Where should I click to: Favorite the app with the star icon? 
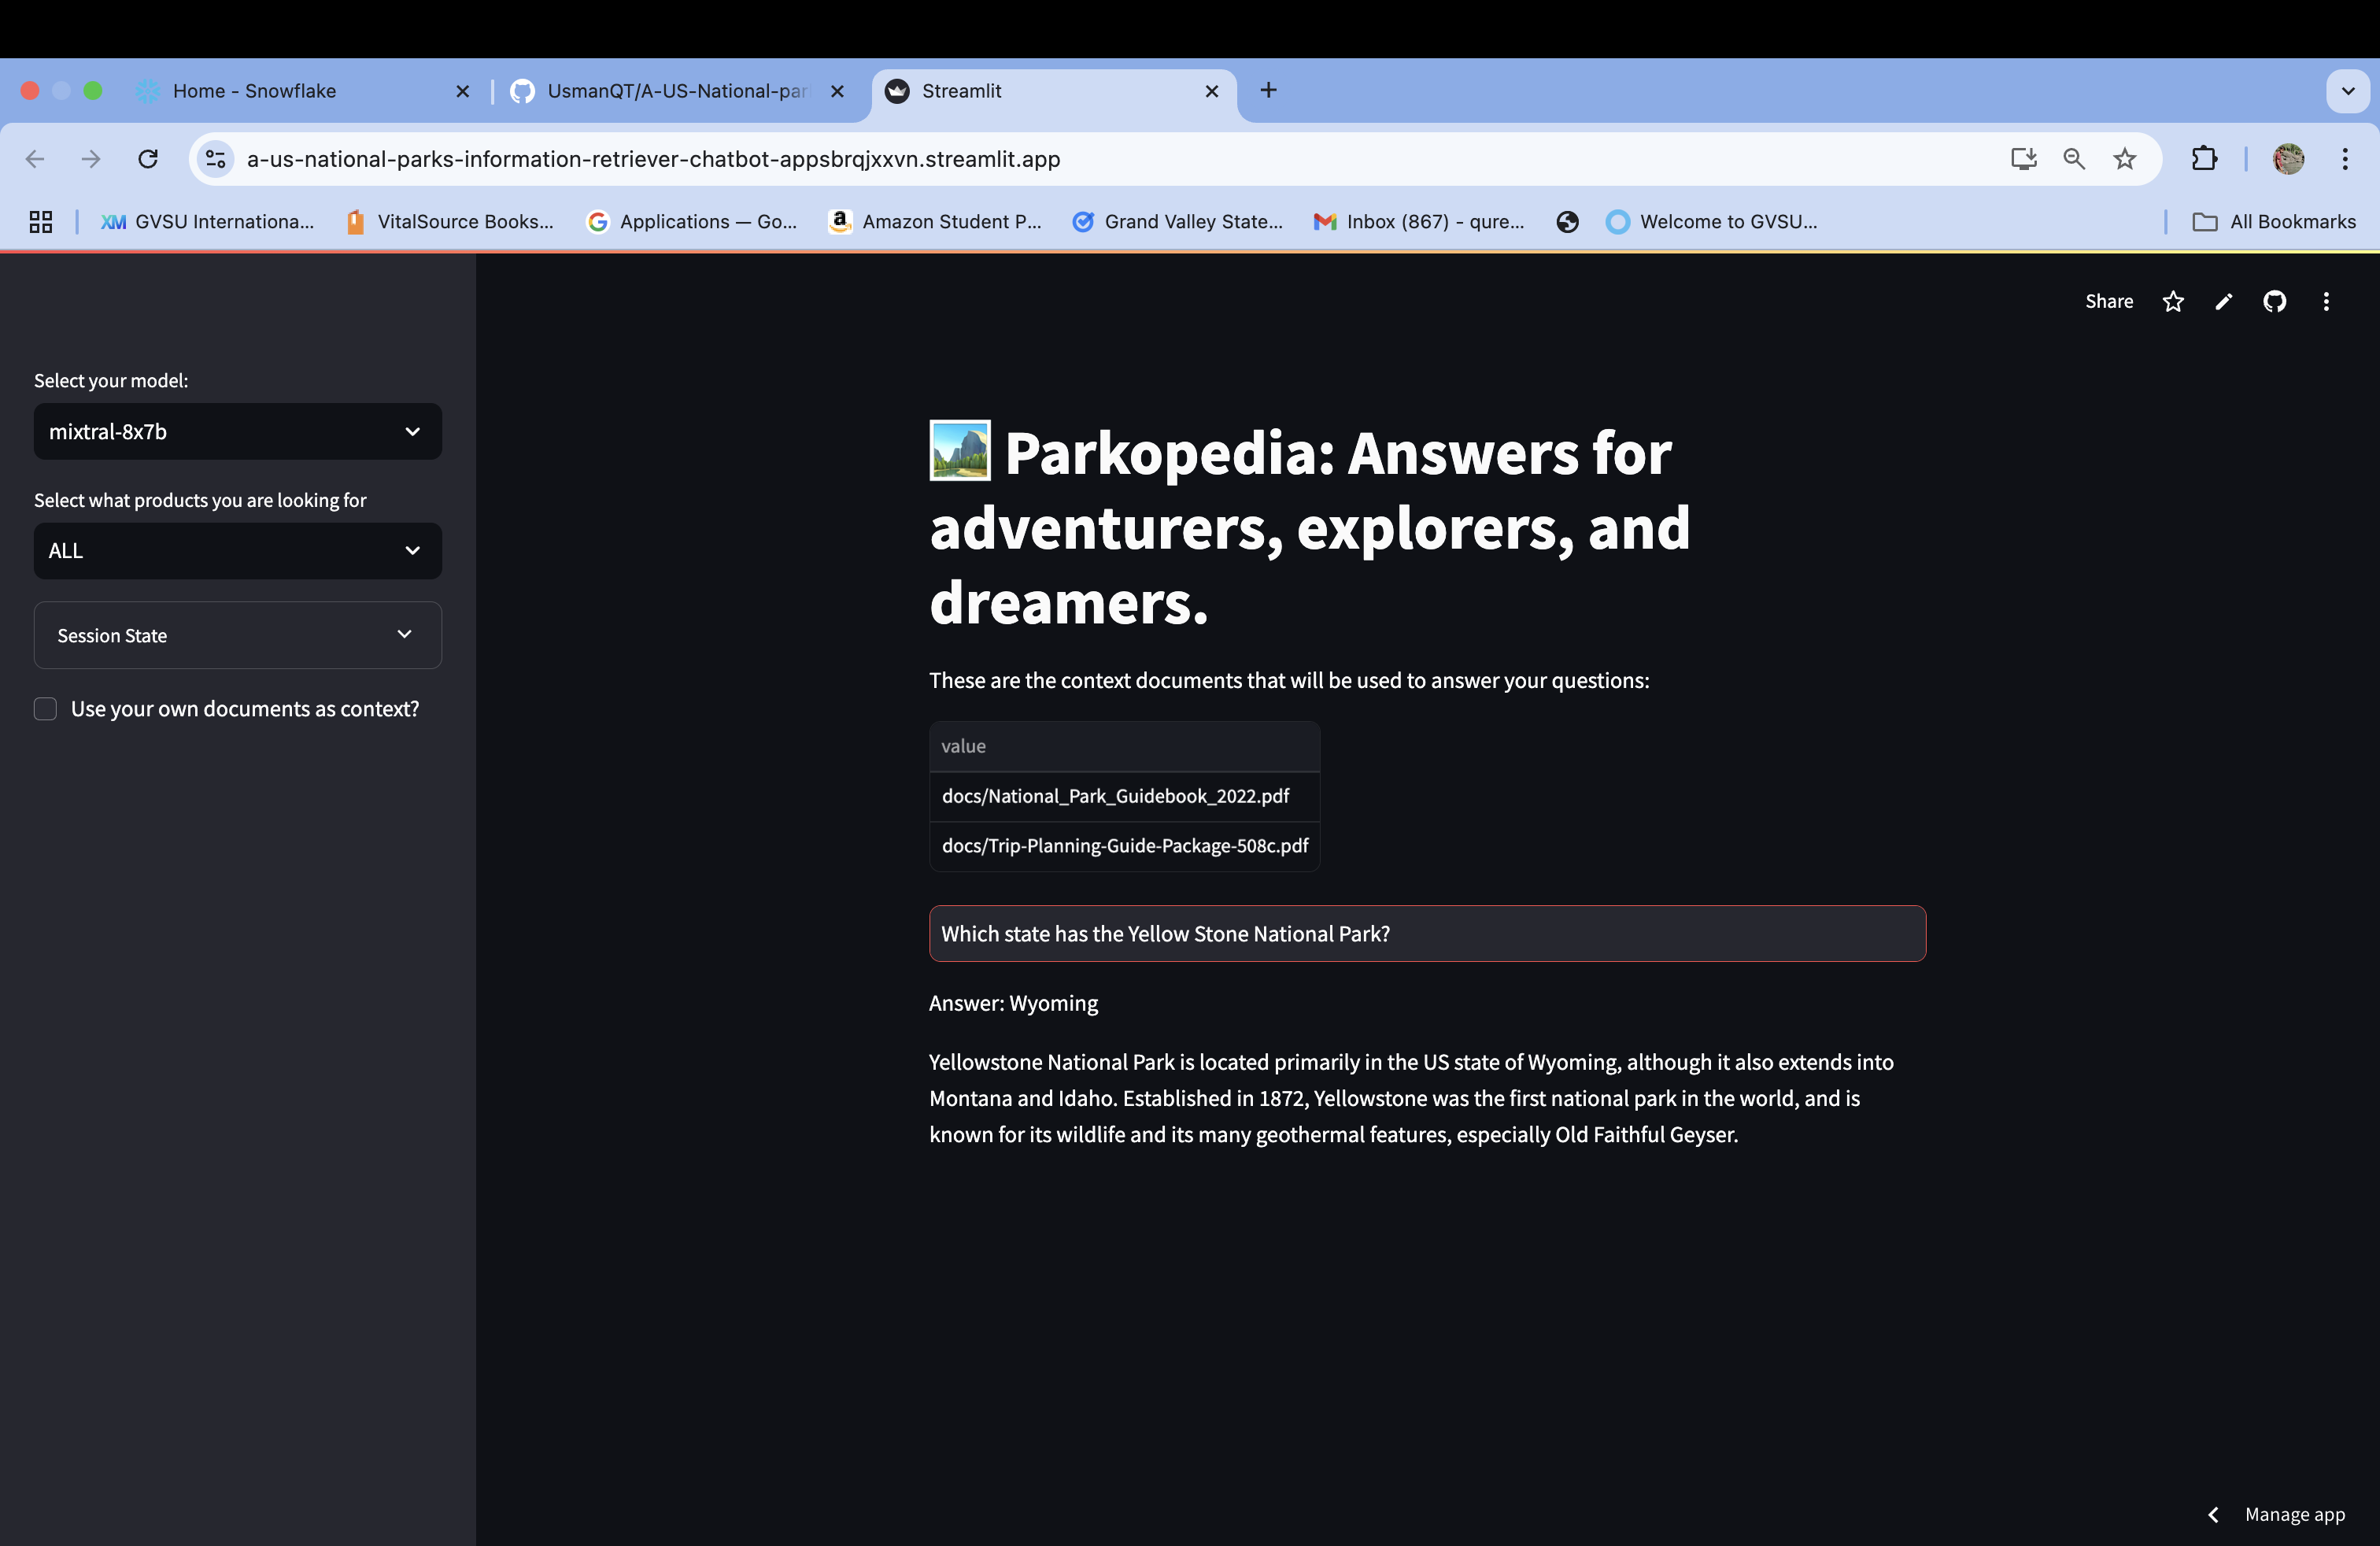(x=2172, y=301)
